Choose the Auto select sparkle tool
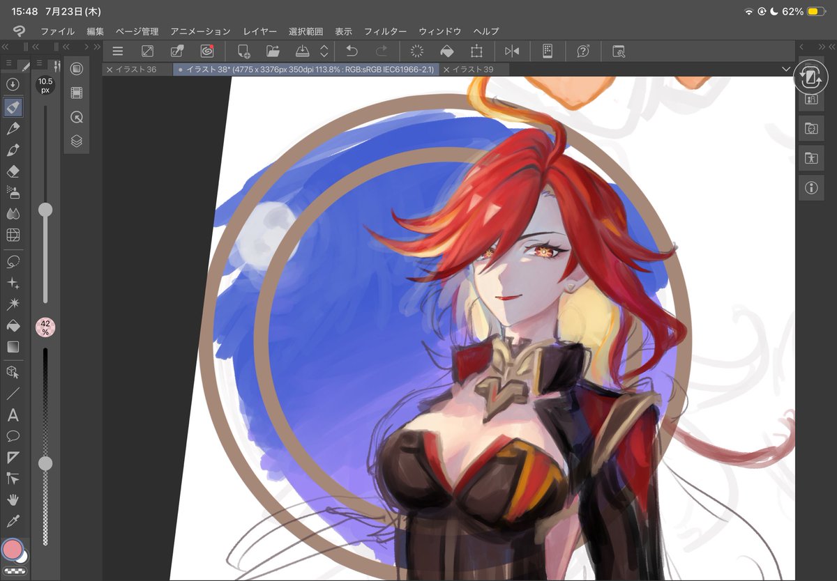This screenshot has height=581, width=837. pos(13,283)
